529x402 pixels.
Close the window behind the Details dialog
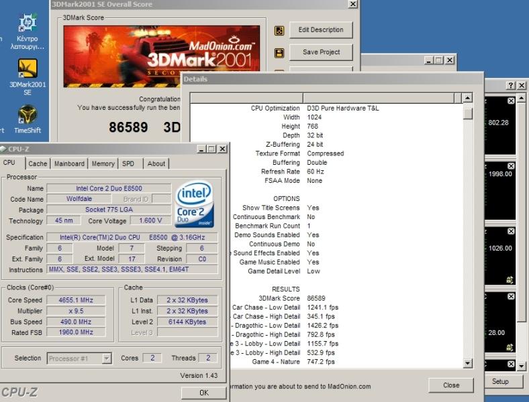pos(450,60)
